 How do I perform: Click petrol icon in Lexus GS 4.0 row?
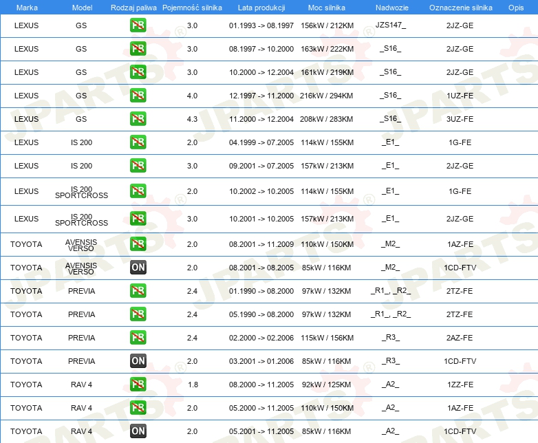pos(138,96)
